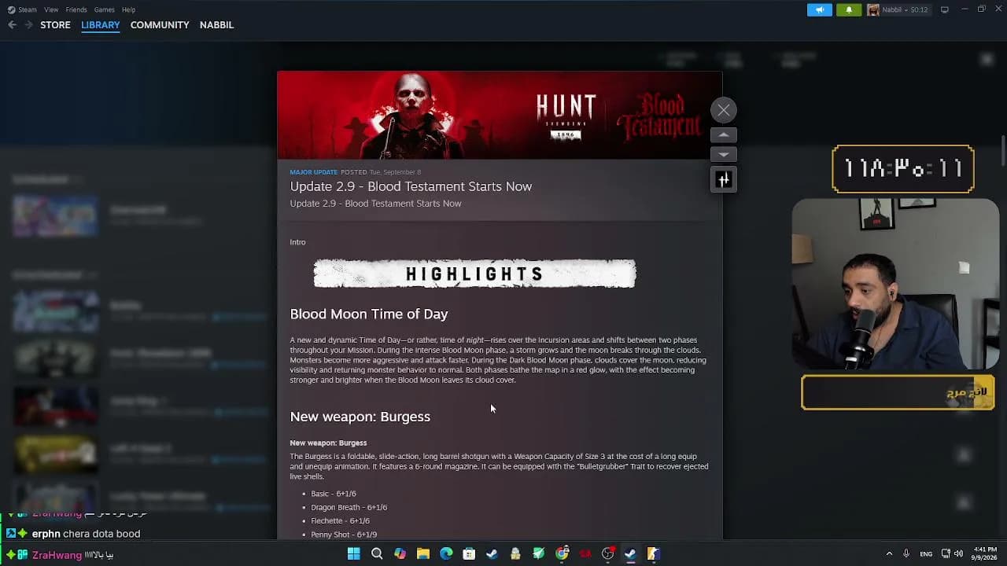
Task: Click the Update 2.9 headline title
Action: [411, 186]
